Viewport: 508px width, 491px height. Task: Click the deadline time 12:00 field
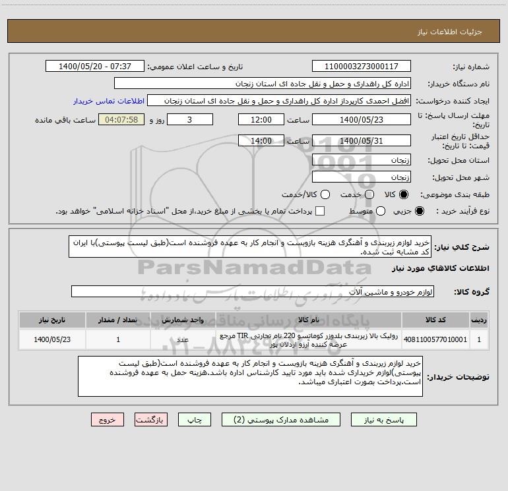click(261, 120)
